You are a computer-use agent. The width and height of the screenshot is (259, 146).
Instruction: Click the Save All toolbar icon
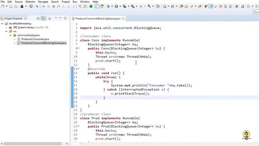click(x=16, y=6)
